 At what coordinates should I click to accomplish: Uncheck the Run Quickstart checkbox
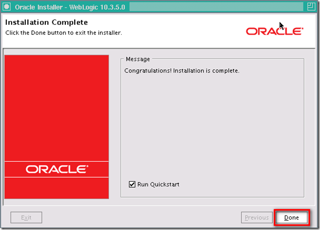click(132, 184)
